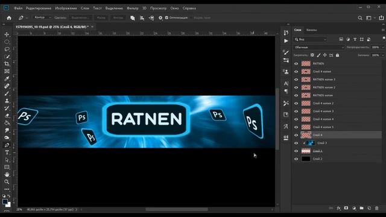
Task: Click the Home icon in options bar
Action: (x=9, y=17)
